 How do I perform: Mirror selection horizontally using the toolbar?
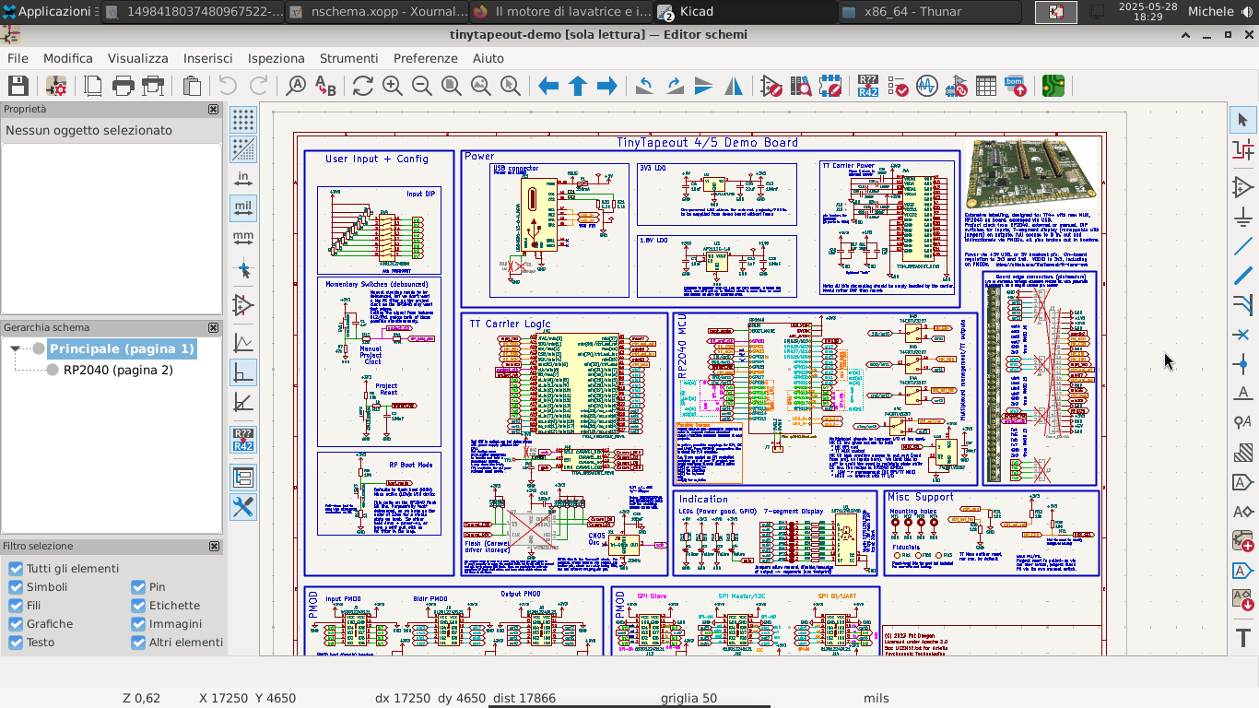click(734, 86)
